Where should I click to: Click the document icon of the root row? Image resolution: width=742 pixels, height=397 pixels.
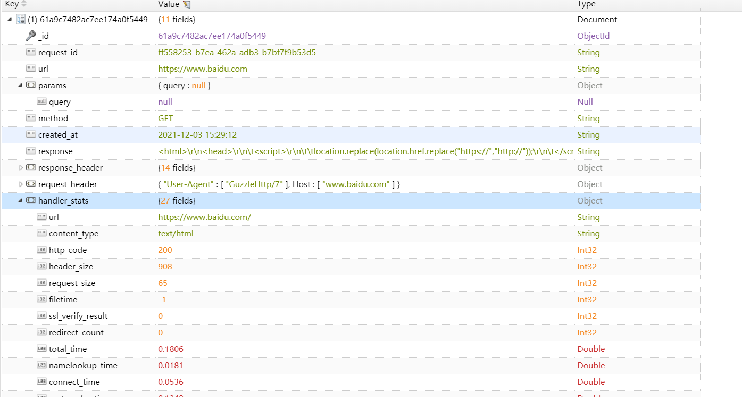(x=21, y=20)
